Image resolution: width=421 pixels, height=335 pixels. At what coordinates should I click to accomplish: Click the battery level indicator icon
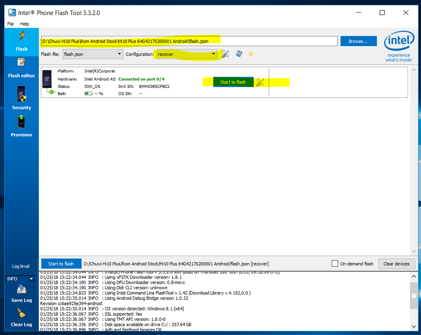[88, 93]
